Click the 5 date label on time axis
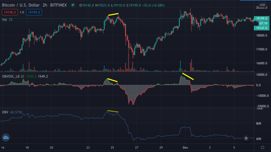Image resolution: width=271 pixels, height=152 pixels. click(x=234, y=147)
